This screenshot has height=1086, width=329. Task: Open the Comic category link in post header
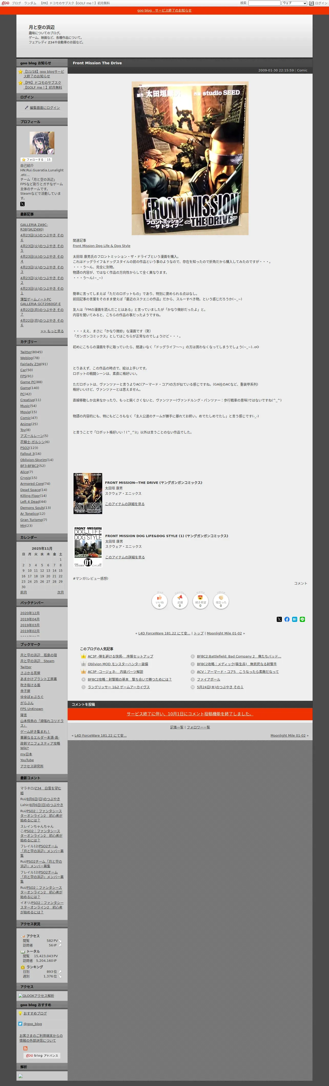pyautogui.click(x=302, y=70)
